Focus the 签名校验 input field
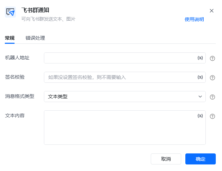 125,77
